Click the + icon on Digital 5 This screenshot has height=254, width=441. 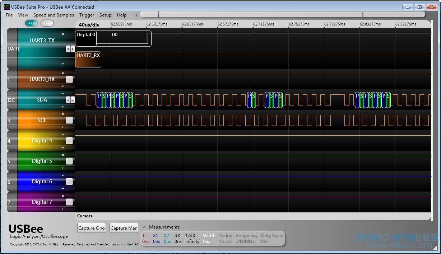[x=63, y=168]
